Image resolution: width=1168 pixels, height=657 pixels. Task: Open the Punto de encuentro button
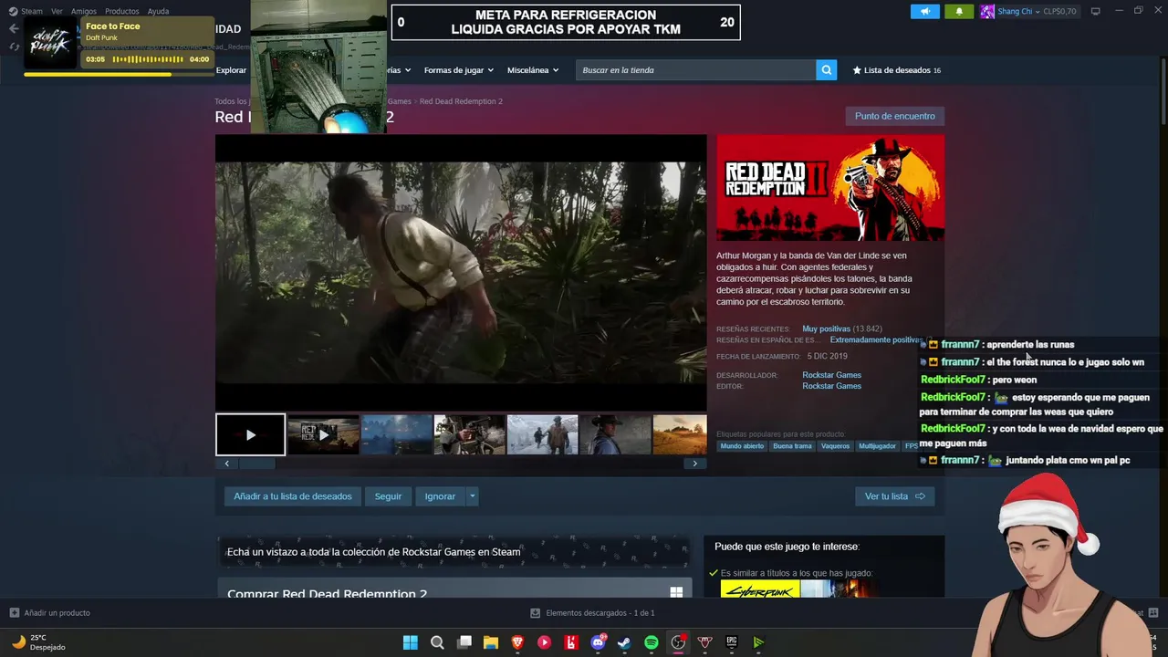click(x=895, y=116)
